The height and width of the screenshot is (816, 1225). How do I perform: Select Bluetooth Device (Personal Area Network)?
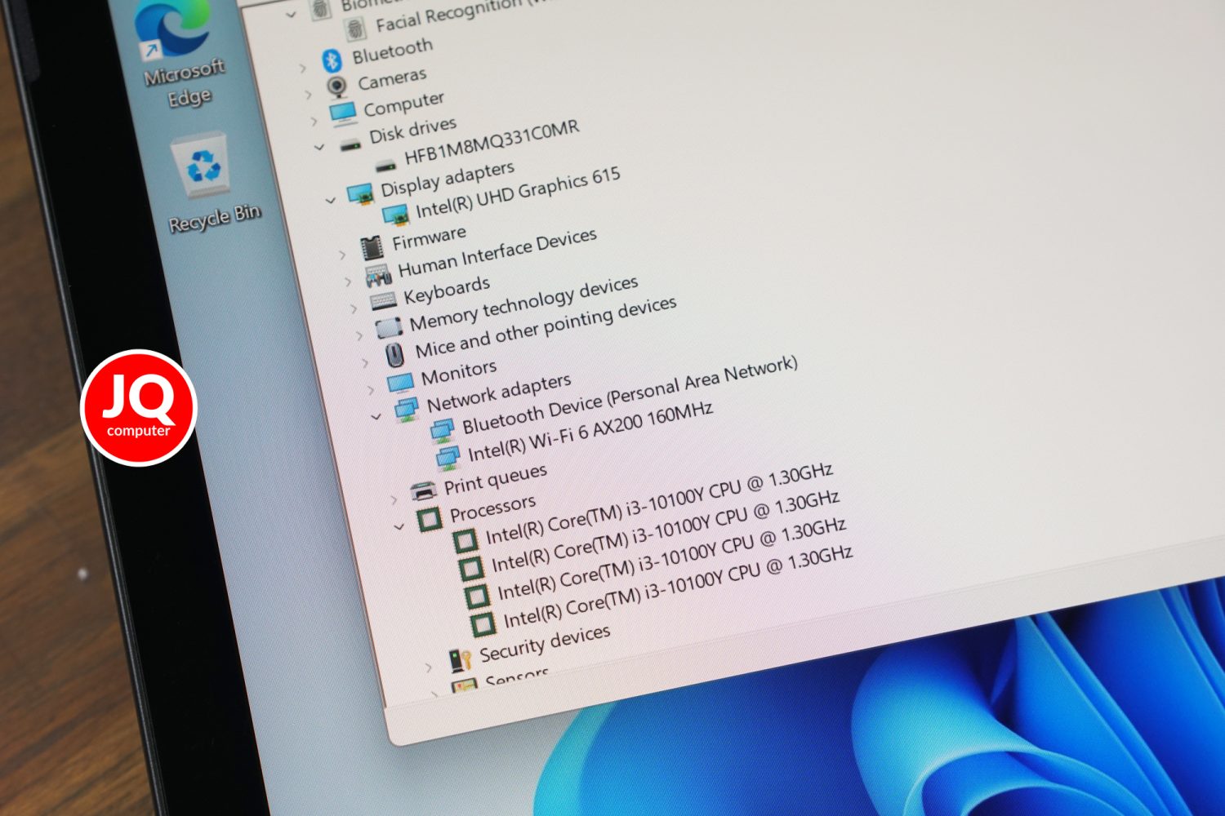[x=630, y=396]
